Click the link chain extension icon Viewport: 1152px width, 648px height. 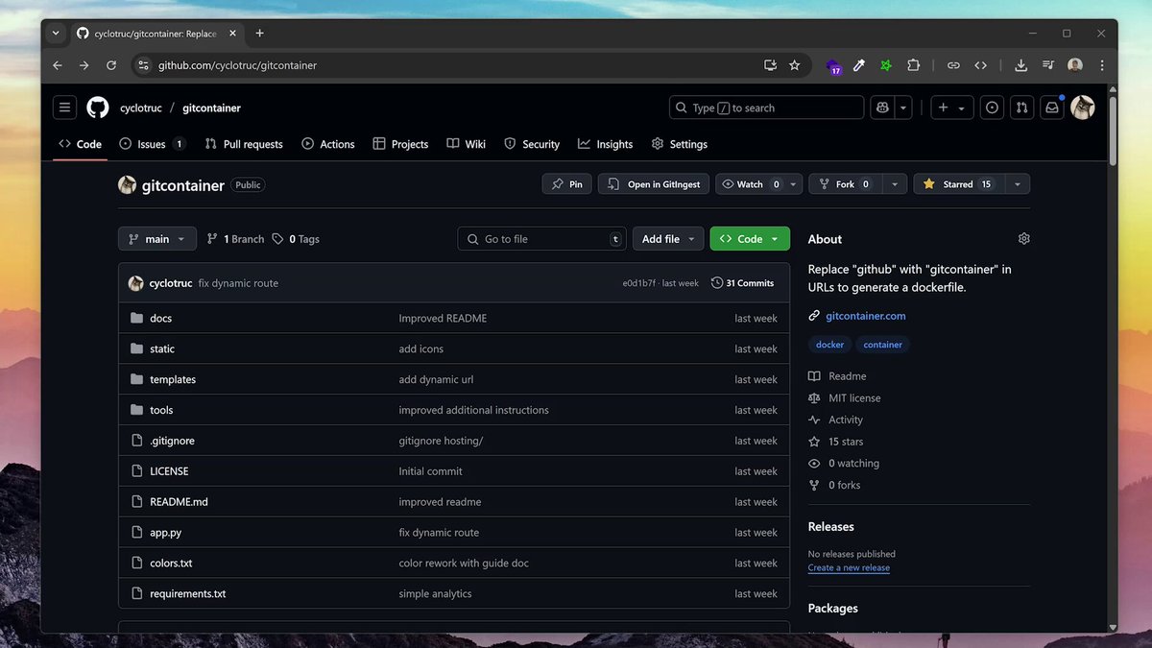click(x=953, y=65)
